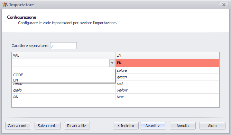Screen dimensions: 231x135
Task: Pick the blank entry in dropdown list
Action: (63, 70)
